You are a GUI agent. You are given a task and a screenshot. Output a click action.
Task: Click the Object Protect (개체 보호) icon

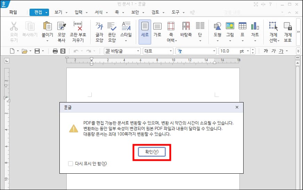(x=288, y=26)
